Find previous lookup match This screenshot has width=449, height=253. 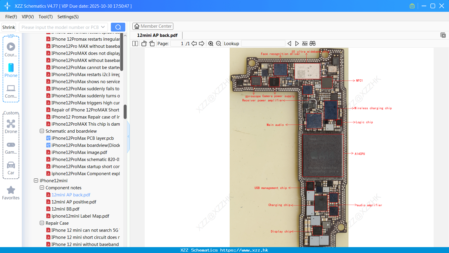tap(289, 43)
